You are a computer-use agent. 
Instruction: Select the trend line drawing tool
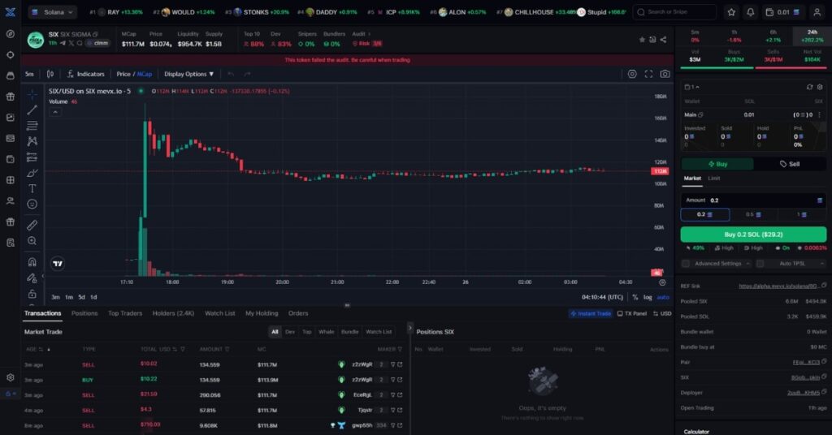pyautogui.click(x=32, y=110)
